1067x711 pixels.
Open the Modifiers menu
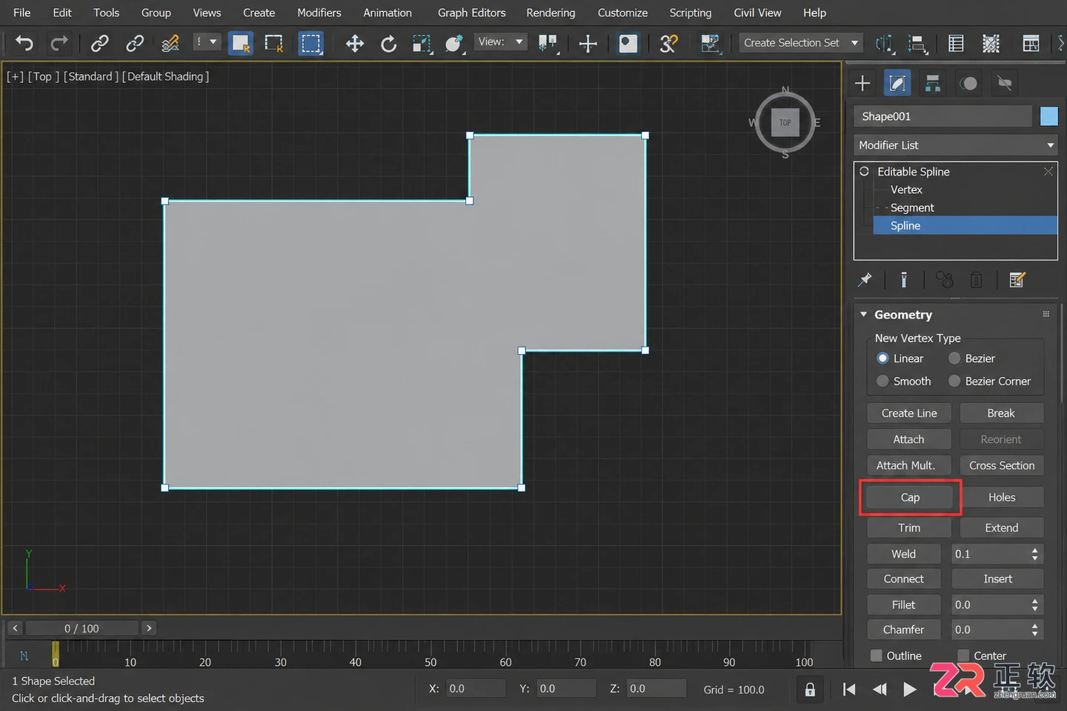tap(319, 13)
